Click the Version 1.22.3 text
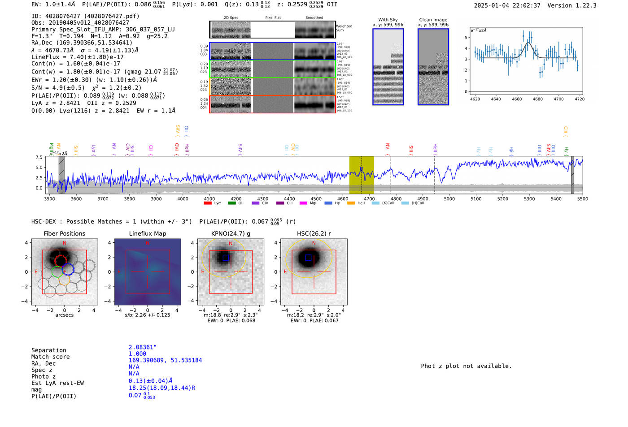 571,5
